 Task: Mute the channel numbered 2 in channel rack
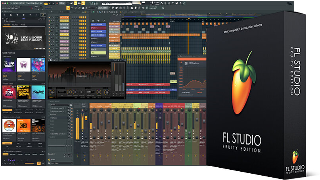point(49,17)
